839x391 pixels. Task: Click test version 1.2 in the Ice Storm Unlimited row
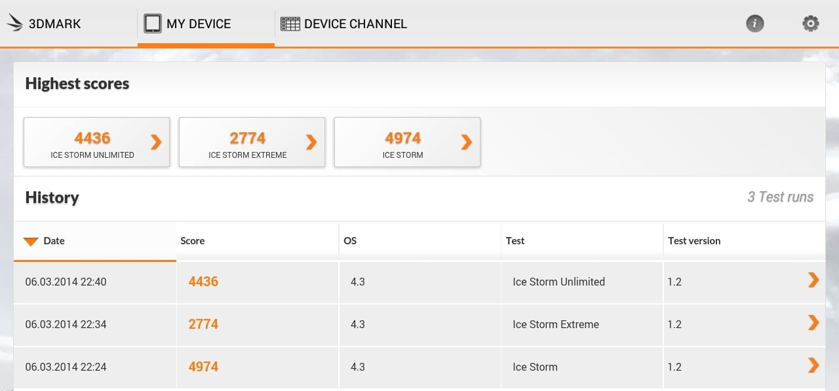coord(674,282)
